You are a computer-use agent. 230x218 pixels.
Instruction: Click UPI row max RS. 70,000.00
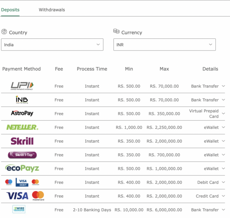click(x=164, y=86)
